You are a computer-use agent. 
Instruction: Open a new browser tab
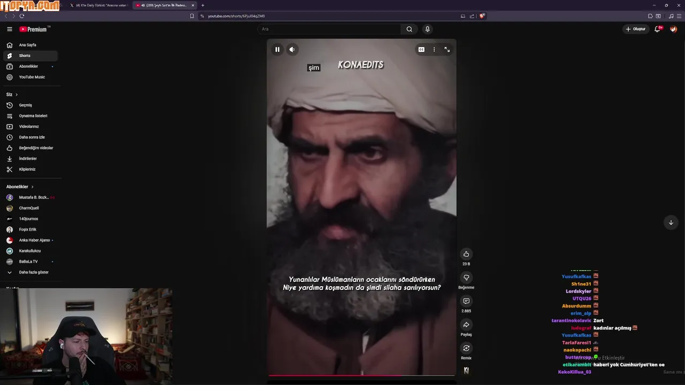click(x=203, y=5)
